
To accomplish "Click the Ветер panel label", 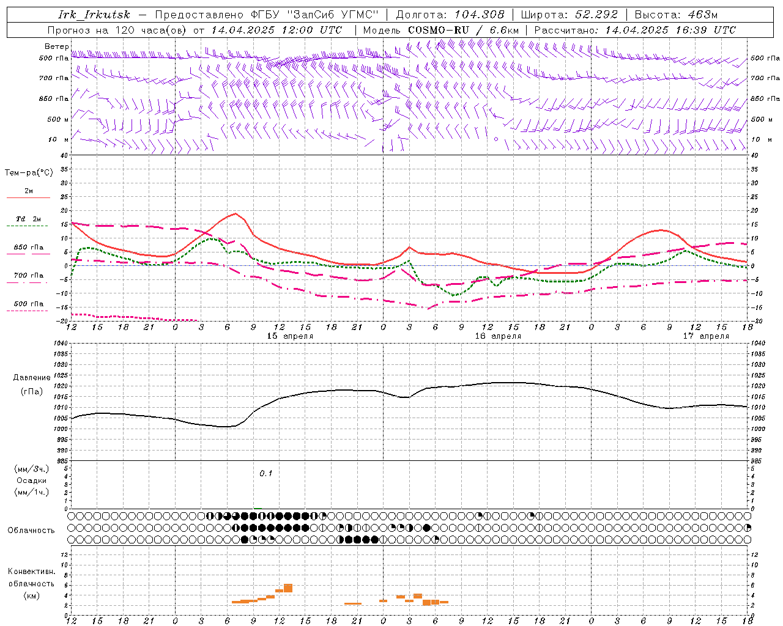I will [x=56, y=46].
